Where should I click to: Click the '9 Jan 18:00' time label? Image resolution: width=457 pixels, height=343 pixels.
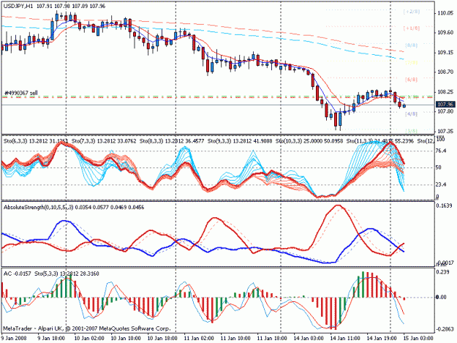coord(51,338)
